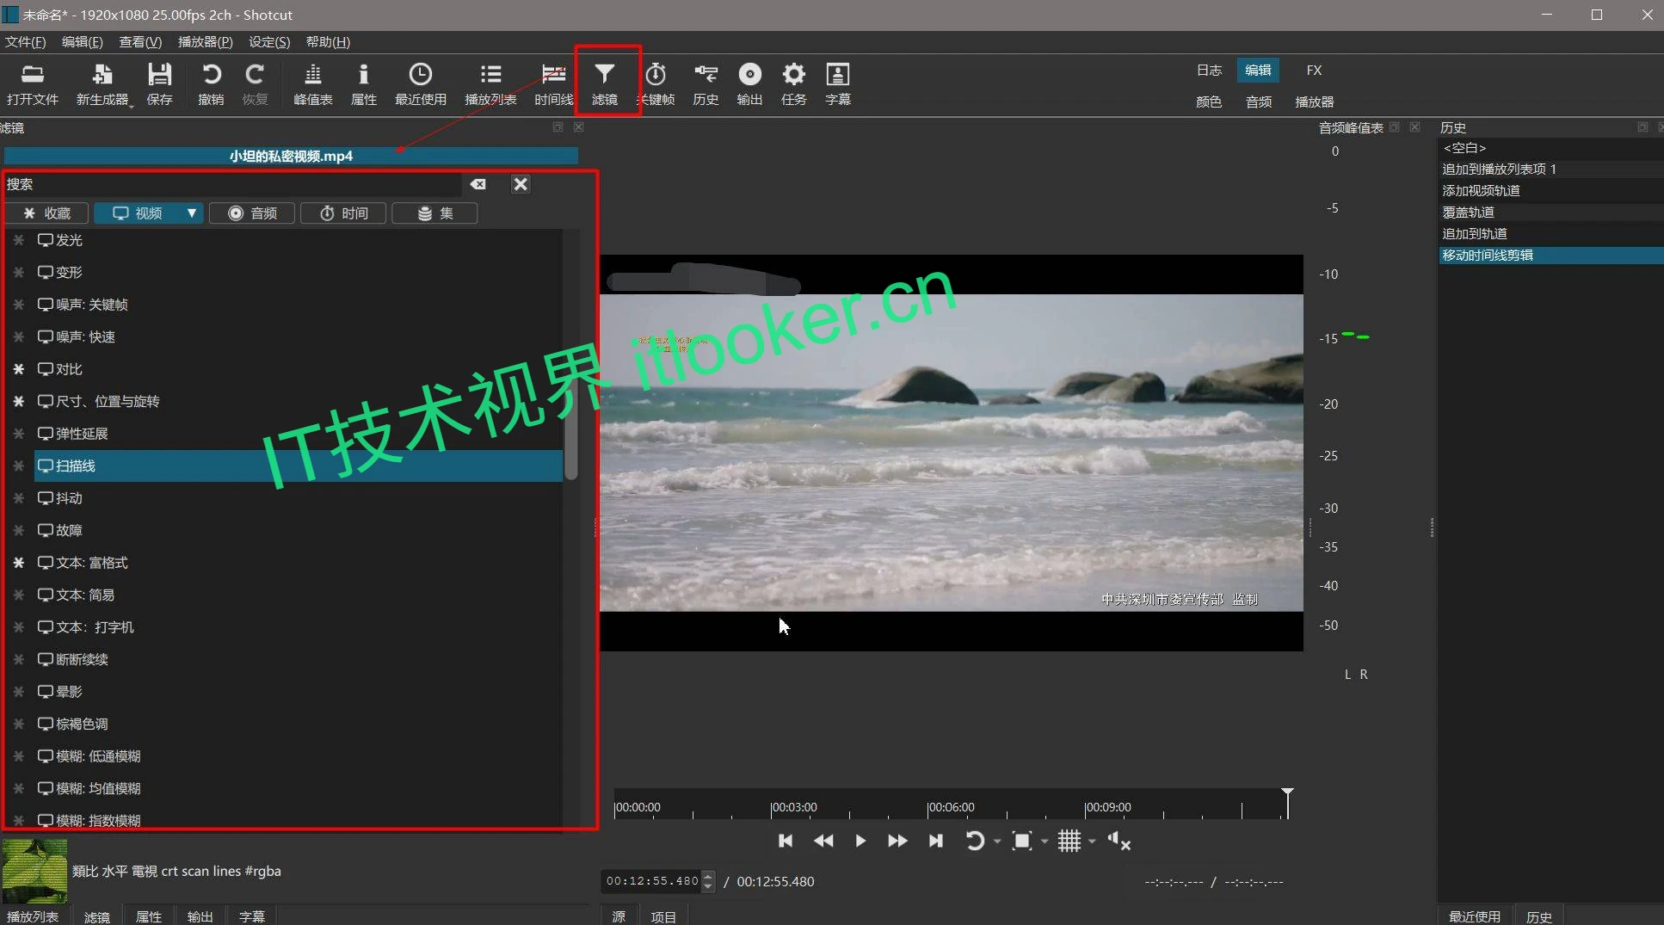Open the 打开文件 toolbar icon

coord(33,84)
